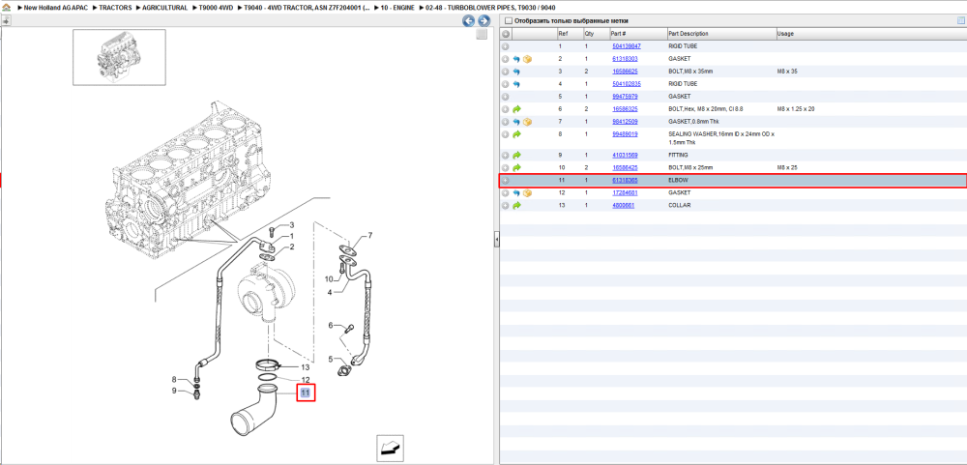Open part number 61318303 link
This screenshot has height=465, width=967.
pyautogui.click(x=625, y=59)
